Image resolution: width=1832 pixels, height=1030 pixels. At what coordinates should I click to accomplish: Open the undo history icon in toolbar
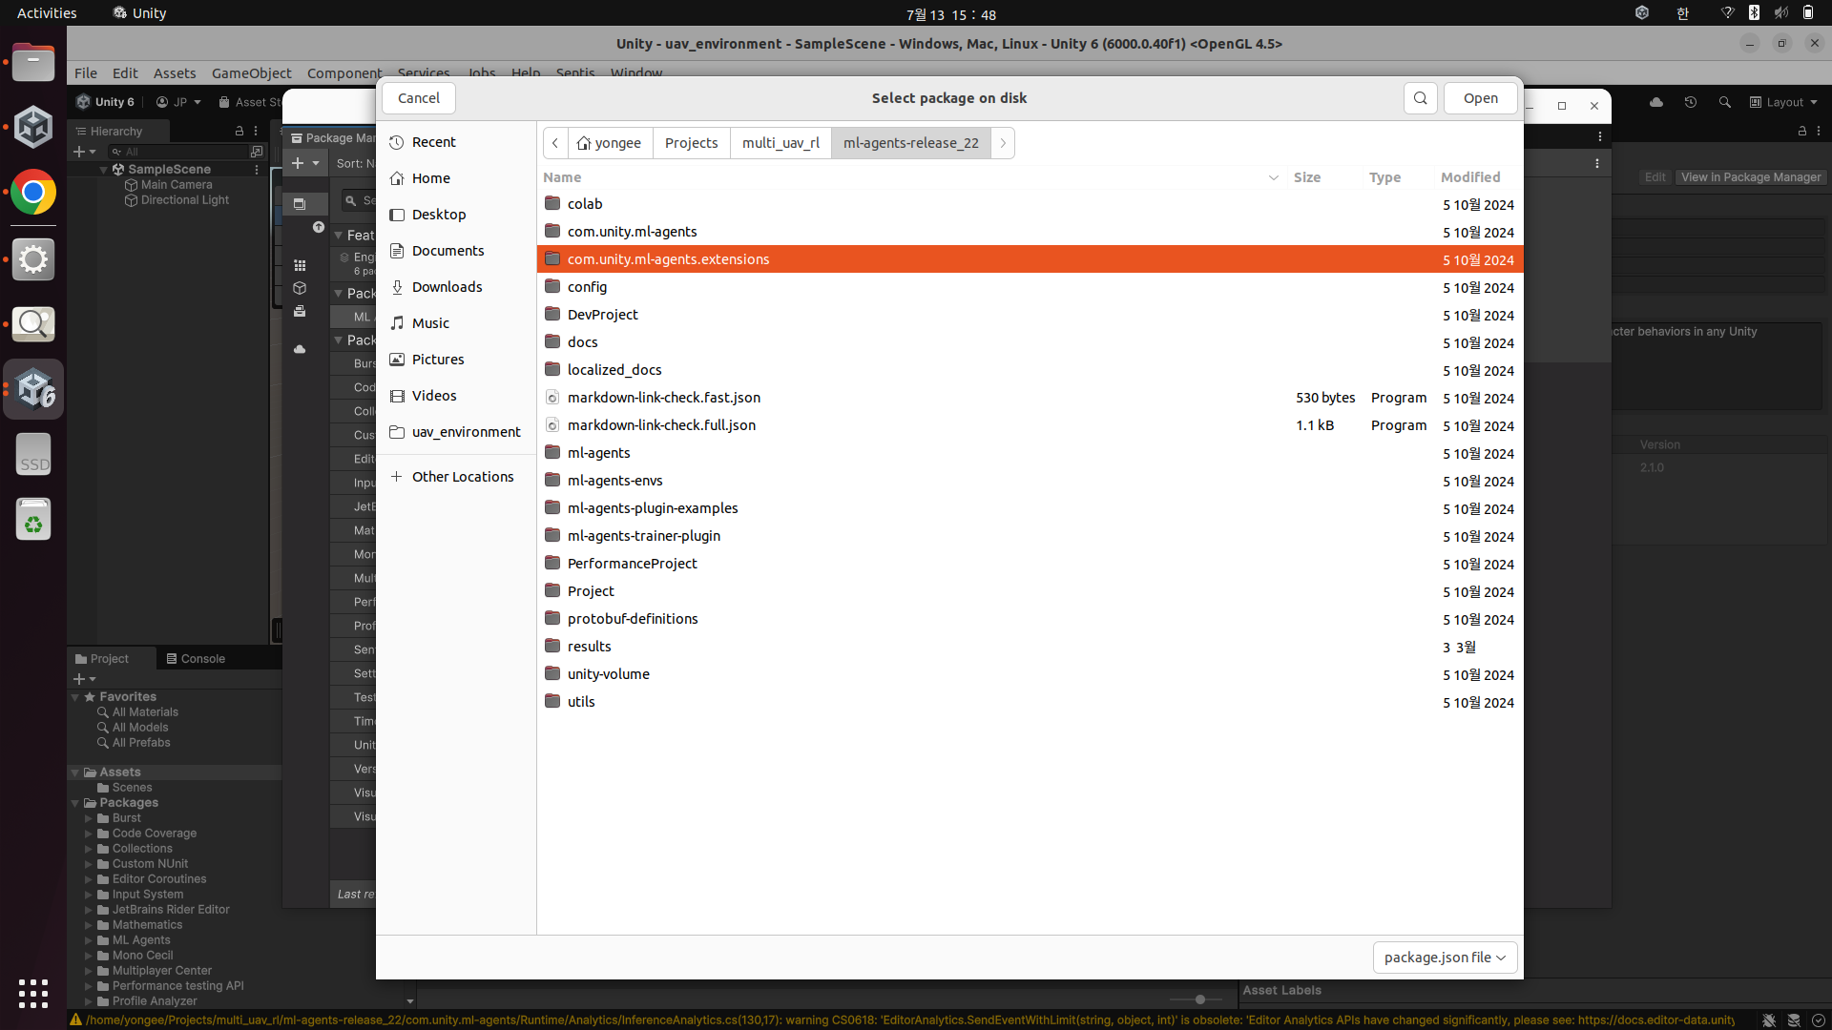click(x=1691, y=102)
